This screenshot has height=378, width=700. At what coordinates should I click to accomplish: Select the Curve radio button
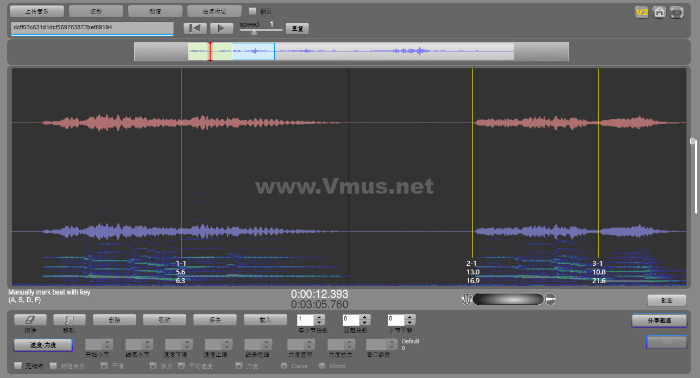coord(284,366)
